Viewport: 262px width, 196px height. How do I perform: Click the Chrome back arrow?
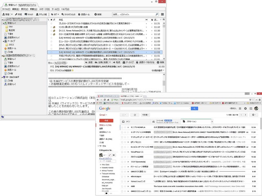pyautogui.click(x=98, y=100)
